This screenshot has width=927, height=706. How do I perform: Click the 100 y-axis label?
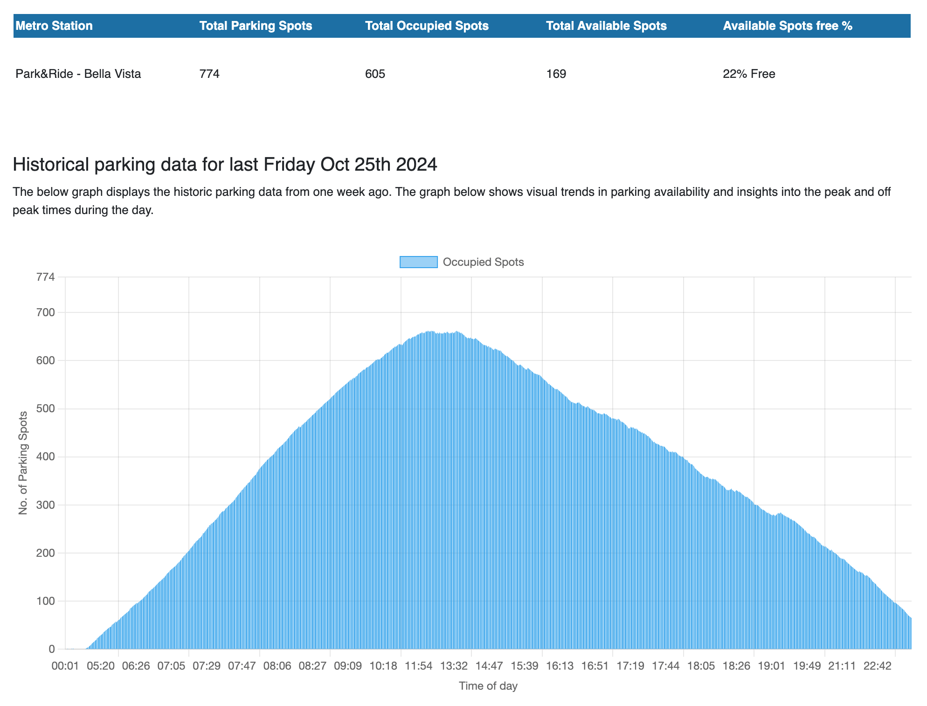click(x=46, y=601)
